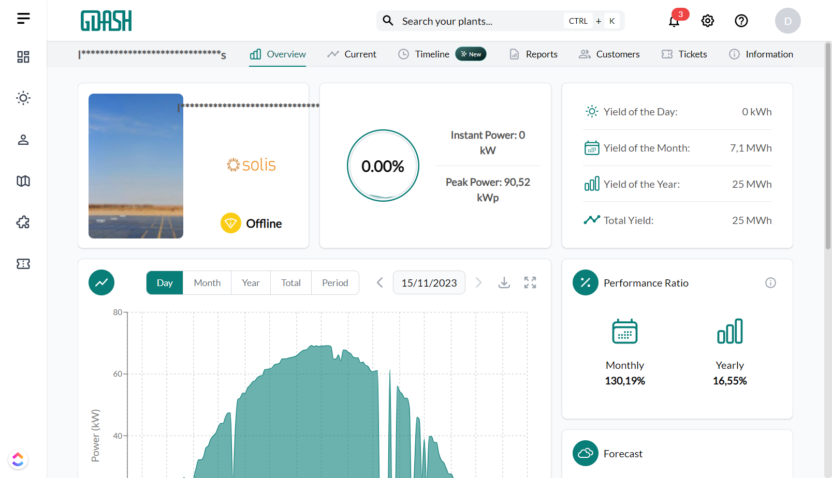
Task: Click Search your plants field
Action: point(500,21)
